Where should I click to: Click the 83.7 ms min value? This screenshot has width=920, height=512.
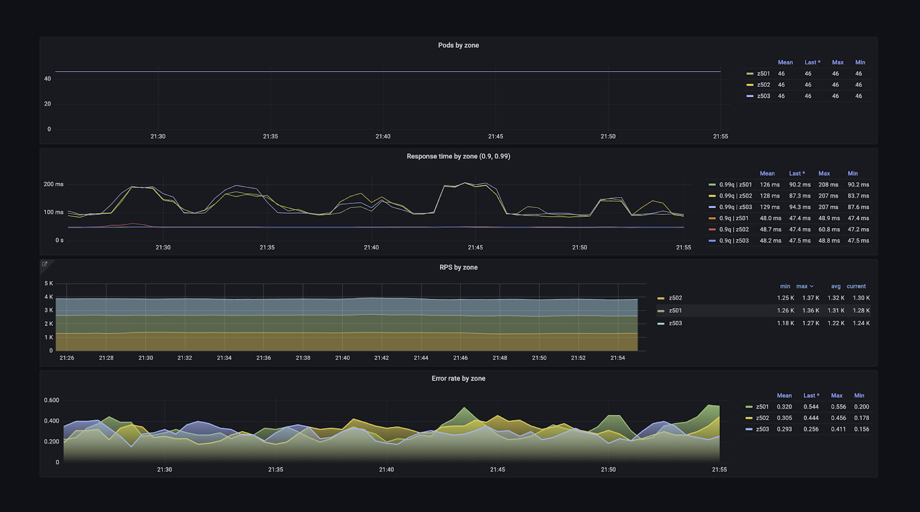pos(858,195)
